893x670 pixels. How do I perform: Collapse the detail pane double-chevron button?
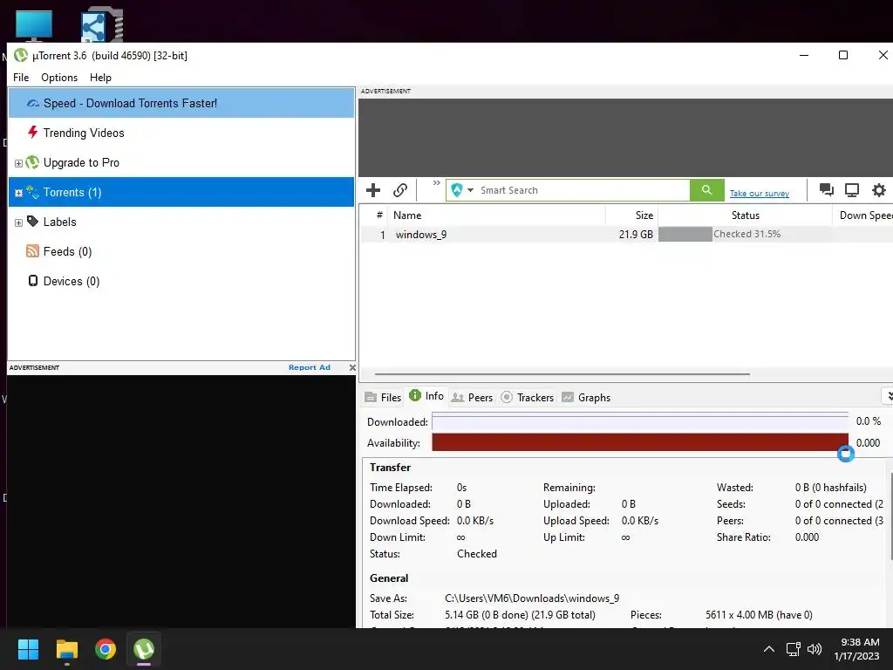(x=889, y=396)
